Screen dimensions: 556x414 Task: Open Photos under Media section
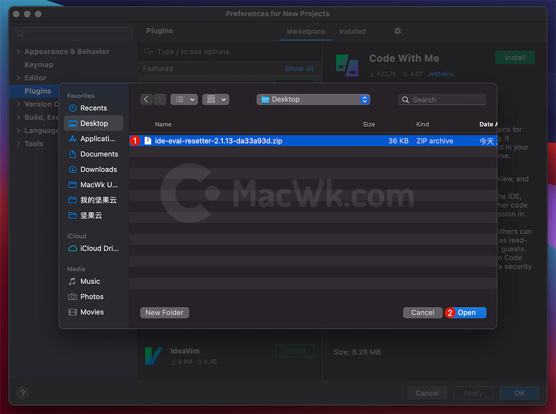tap(92, 297)
